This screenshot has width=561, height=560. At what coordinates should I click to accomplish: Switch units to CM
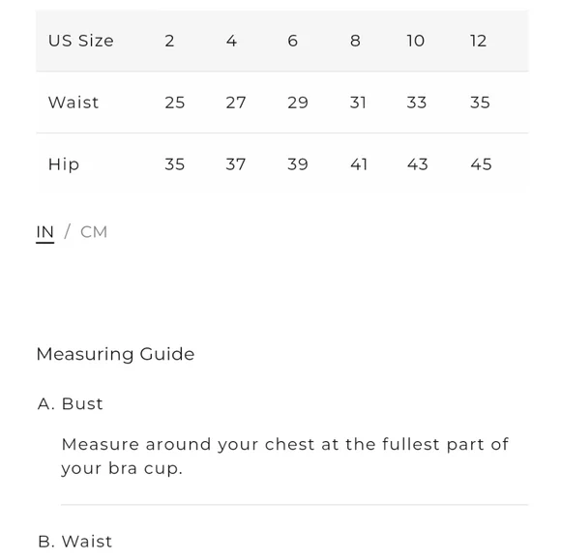(x=94, y=232)
